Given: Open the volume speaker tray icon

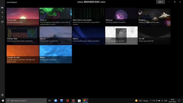Looking at the screenshot, I should pyautogui.click(x=154, y=100).
